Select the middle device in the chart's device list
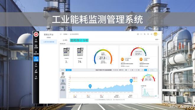 click(63, 82)
